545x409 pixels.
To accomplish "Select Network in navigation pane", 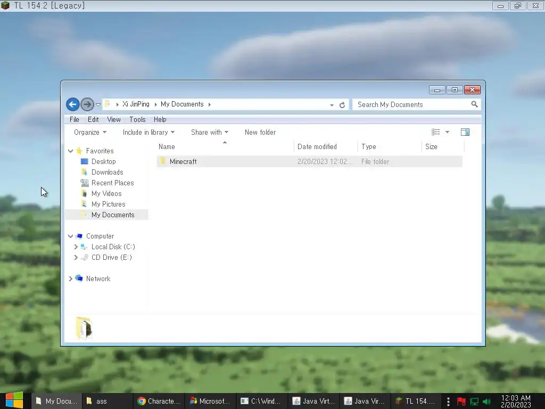I will (98, 279).
